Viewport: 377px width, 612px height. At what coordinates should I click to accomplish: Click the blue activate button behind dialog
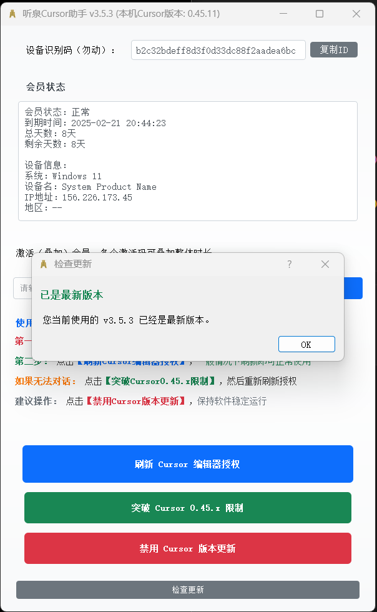[x=353, y=288]
